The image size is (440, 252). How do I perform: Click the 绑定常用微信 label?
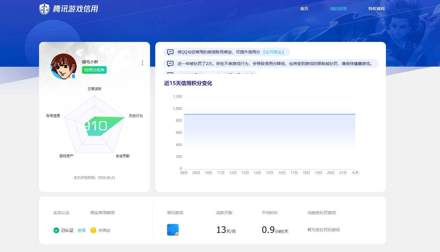point(102,213)
